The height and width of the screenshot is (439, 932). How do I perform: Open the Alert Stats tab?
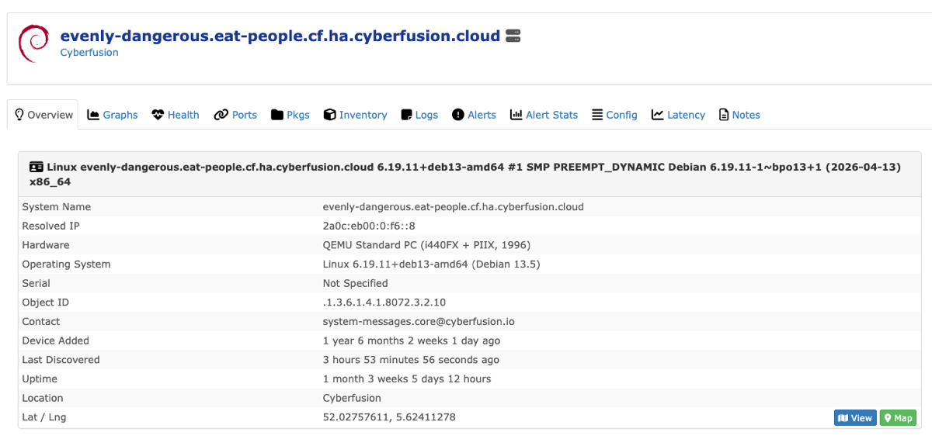[x=544, y=115]
